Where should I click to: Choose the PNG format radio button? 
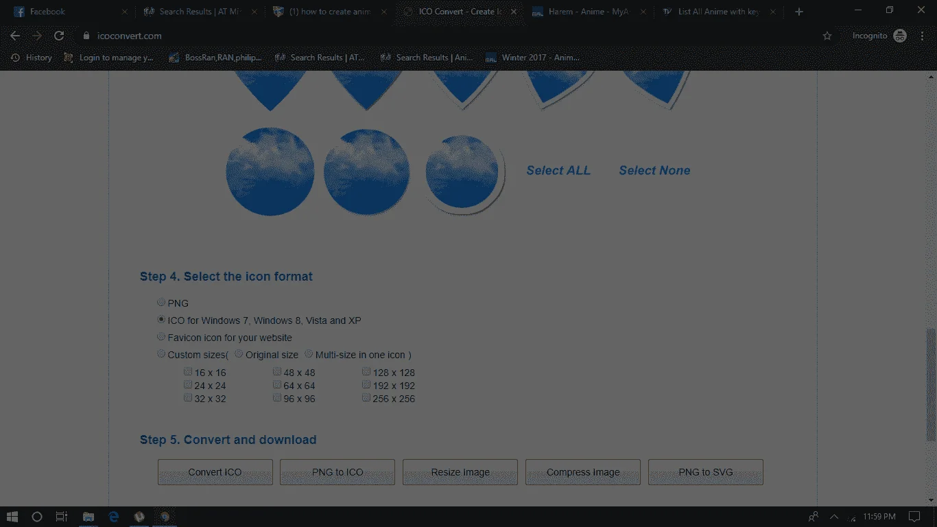coord(161,302)
